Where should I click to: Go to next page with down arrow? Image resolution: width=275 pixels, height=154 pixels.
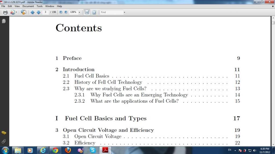coord(38,12)
